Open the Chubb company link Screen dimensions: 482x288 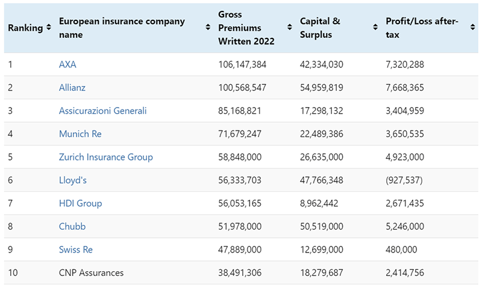[72, 226]
